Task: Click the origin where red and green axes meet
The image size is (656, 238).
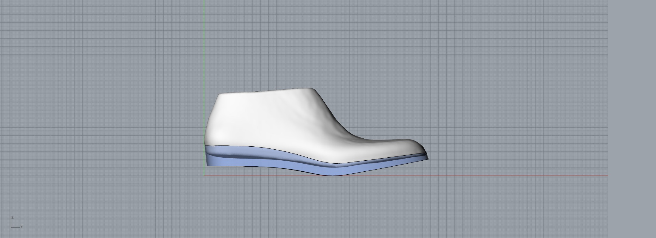Action: (204, 176)
